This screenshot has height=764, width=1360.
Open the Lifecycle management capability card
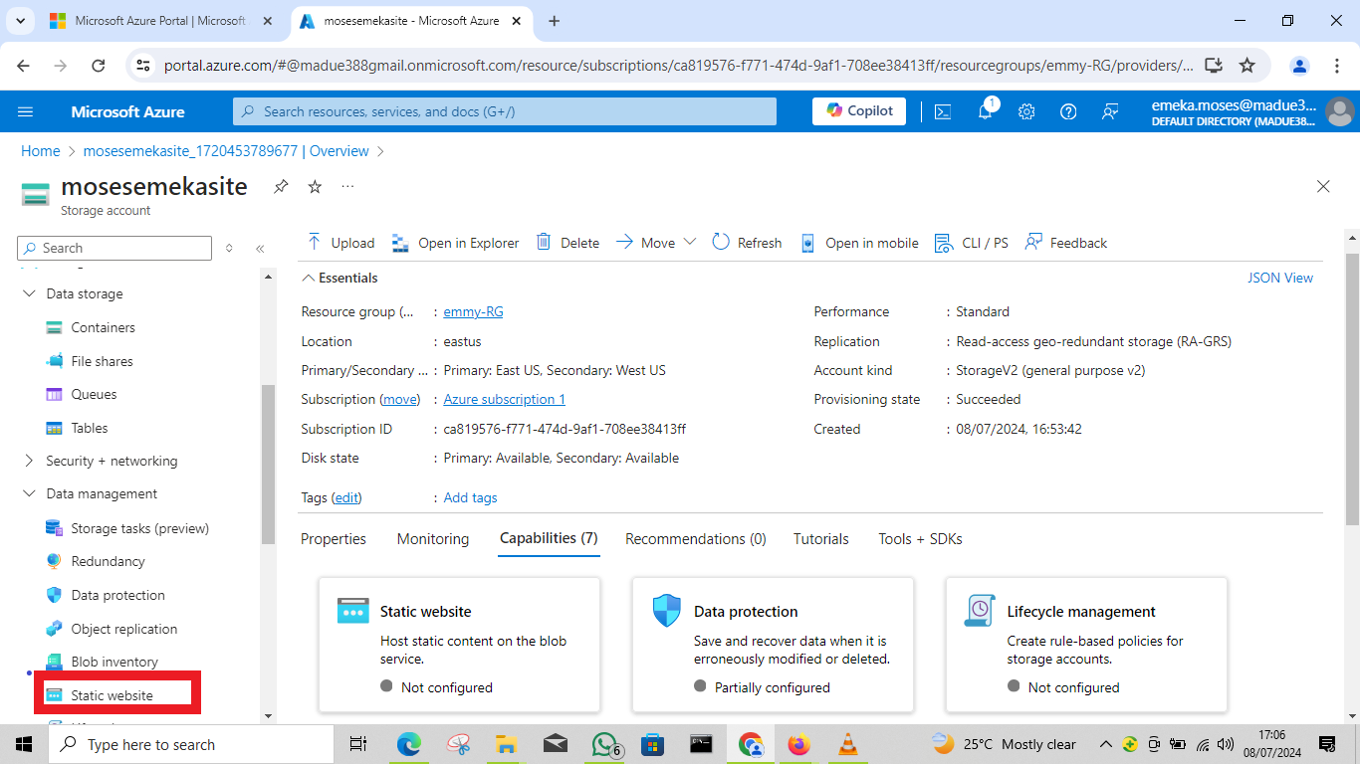[1086, 645]
